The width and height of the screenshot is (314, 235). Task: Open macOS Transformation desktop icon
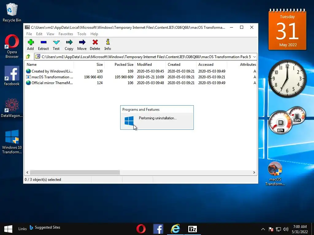click(275, 173)
